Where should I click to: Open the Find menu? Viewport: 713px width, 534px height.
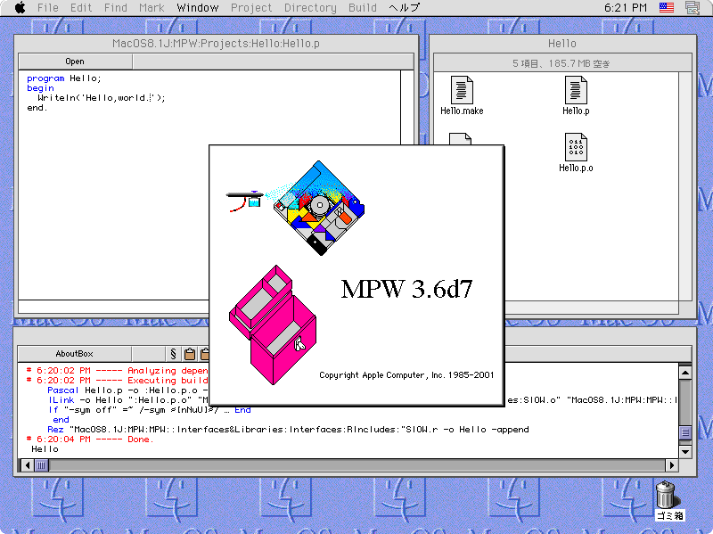coord(116,8)
